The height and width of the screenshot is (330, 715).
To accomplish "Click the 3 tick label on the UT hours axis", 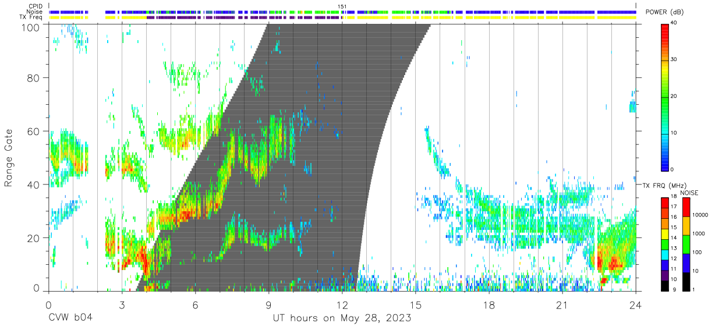I will click(x=122, y=305).
